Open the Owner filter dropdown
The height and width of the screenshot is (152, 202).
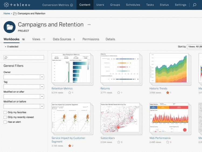42,77
